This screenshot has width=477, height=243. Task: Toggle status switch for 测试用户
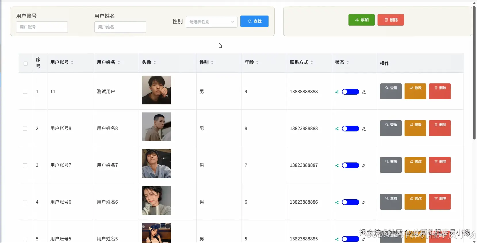point(350,92)
